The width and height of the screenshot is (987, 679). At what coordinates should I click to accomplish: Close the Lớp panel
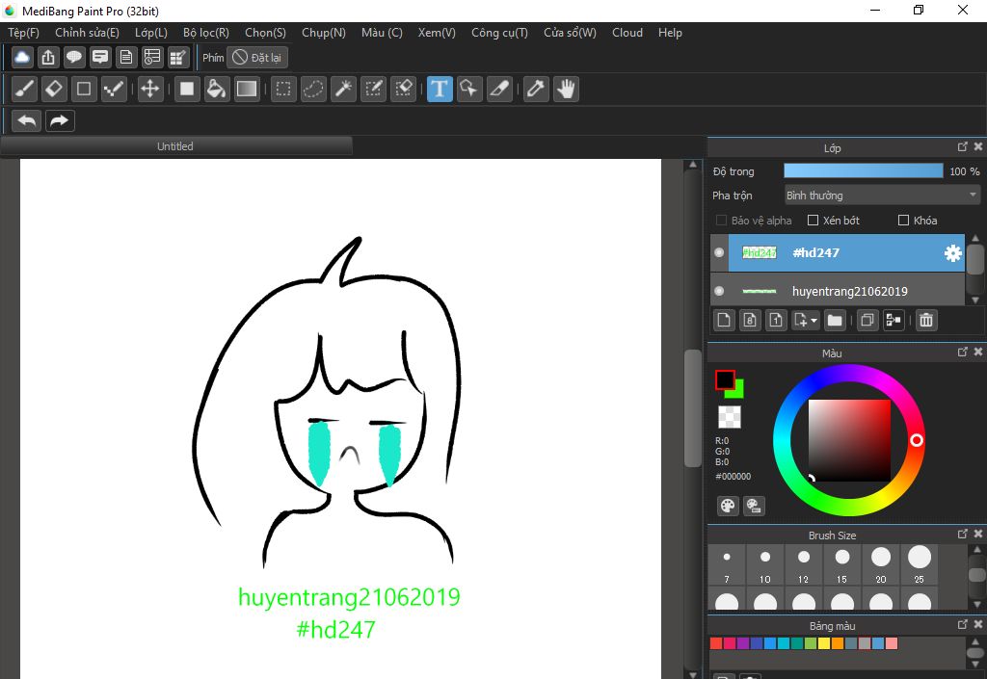coord(977,146)
